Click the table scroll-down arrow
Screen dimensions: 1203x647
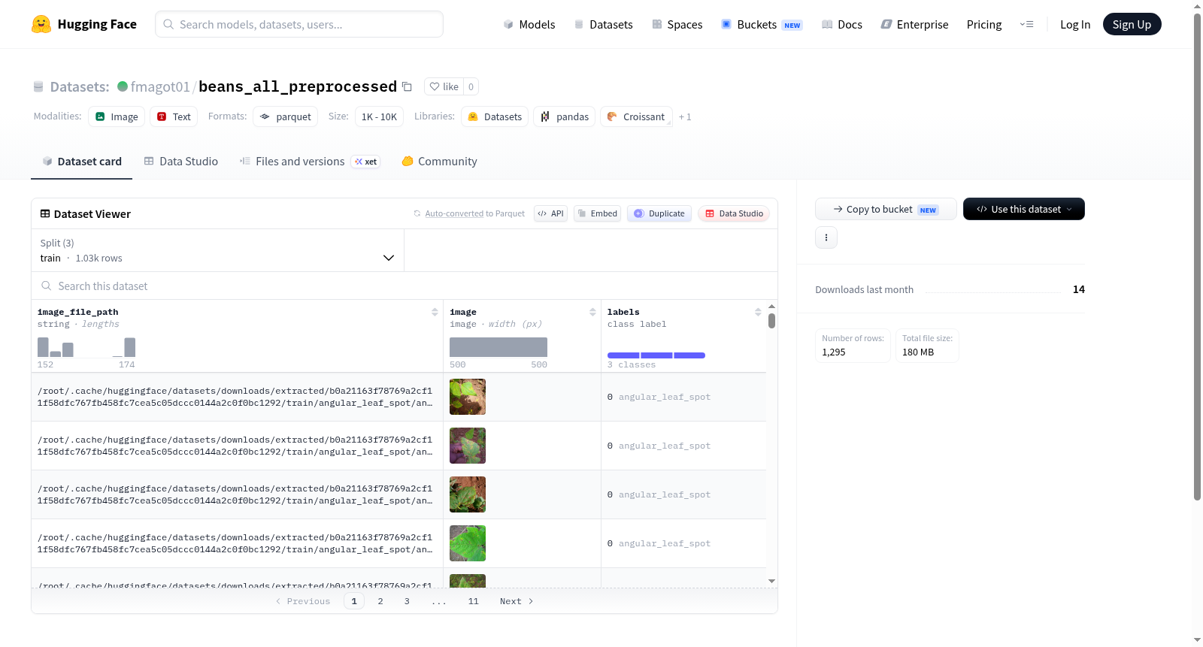(x=771, y=581)
